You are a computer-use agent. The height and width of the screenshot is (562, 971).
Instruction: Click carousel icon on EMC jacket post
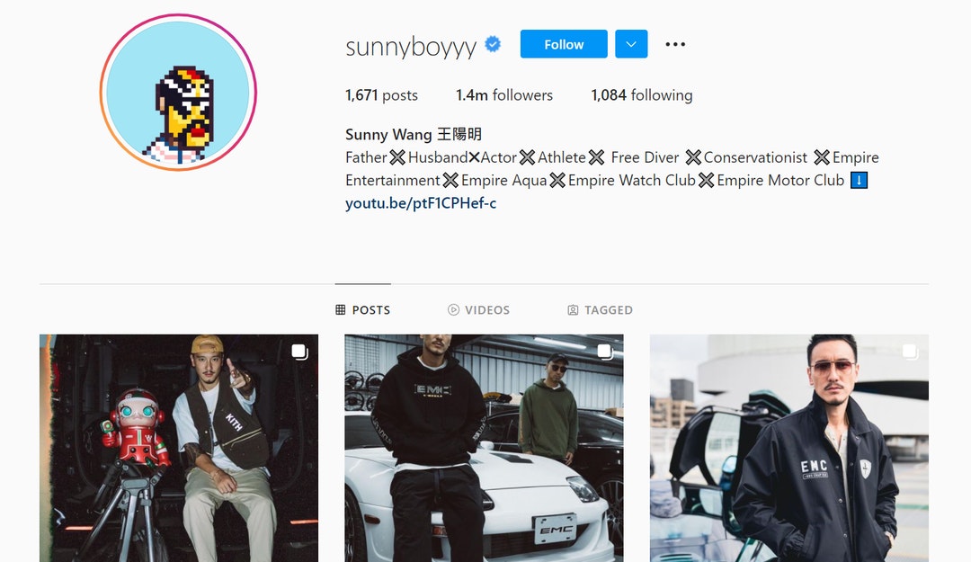point(910,352)
